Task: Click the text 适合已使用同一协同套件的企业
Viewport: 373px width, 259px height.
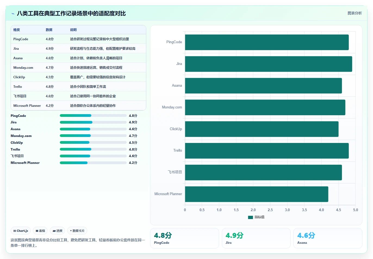Action: [93, 96]
